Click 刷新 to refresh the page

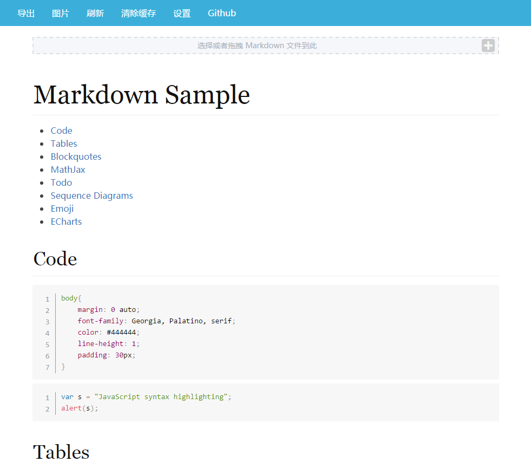[95, 13]
